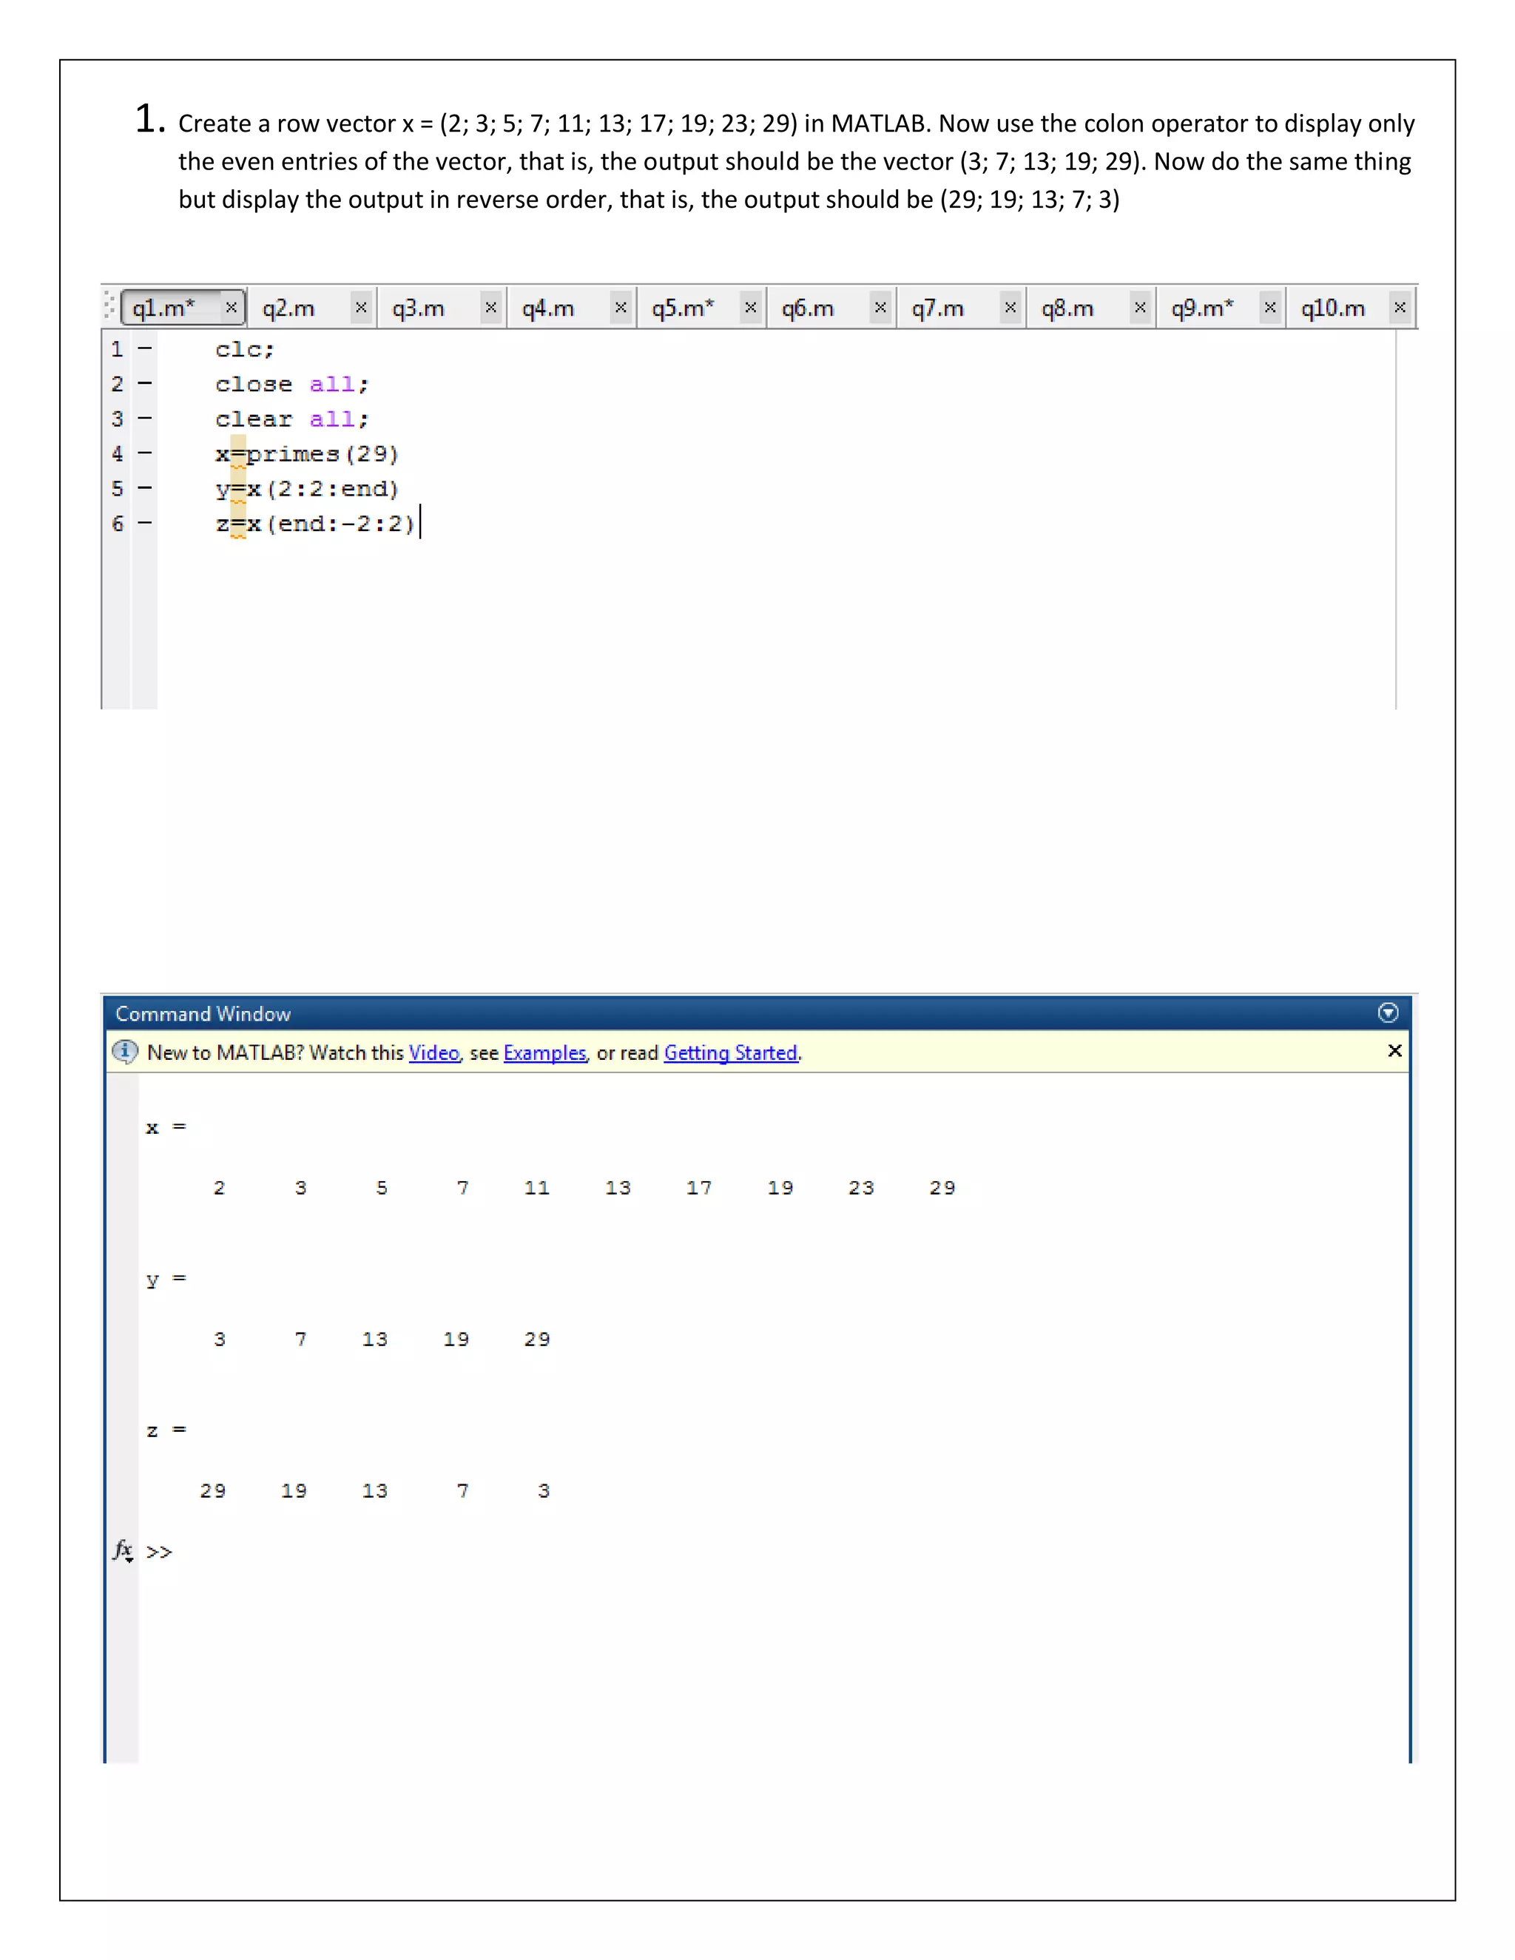Click value 23 in the x output
This screenshot has height=1960, width=1515.
coord(861,1189)
